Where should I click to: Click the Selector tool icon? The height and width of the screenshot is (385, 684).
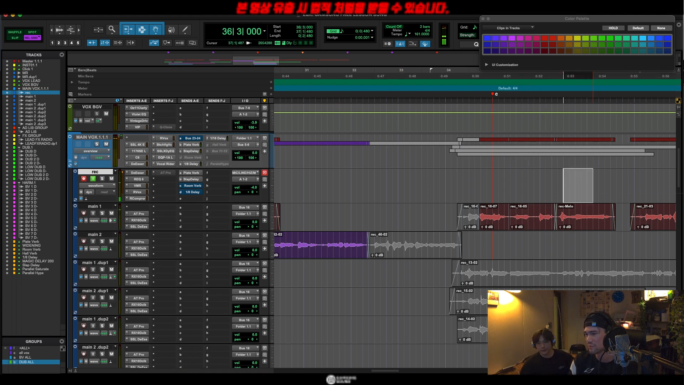142,30
